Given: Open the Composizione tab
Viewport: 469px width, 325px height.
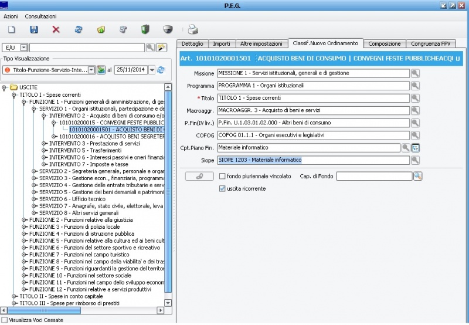Looking at the screenshot, I should pyautogui.click(x=385, y=43).
